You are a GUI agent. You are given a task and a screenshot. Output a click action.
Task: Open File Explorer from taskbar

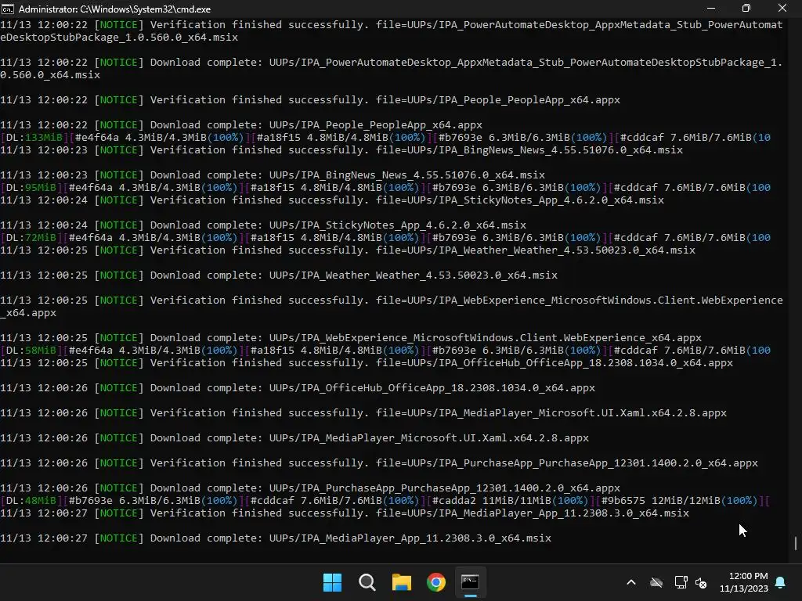point(402,582)
